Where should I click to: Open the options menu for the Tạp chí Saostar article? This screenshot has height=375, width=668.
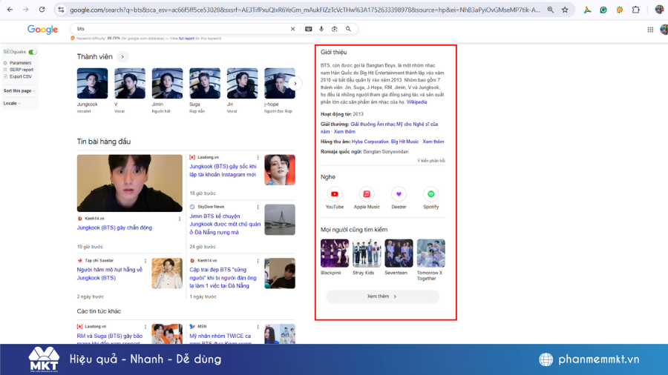coord(145,261)
